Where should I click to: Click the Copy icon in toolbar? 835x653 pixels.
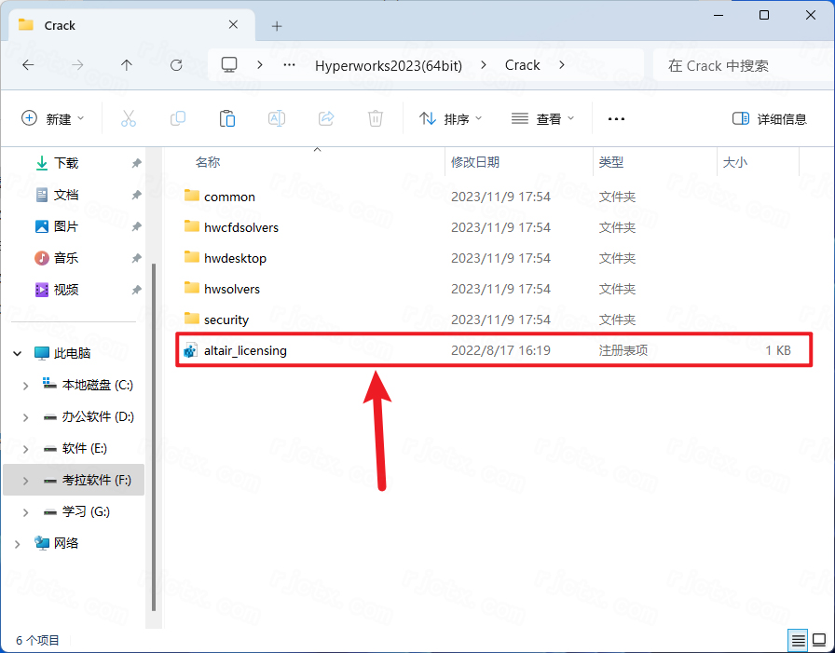point(178,118)
